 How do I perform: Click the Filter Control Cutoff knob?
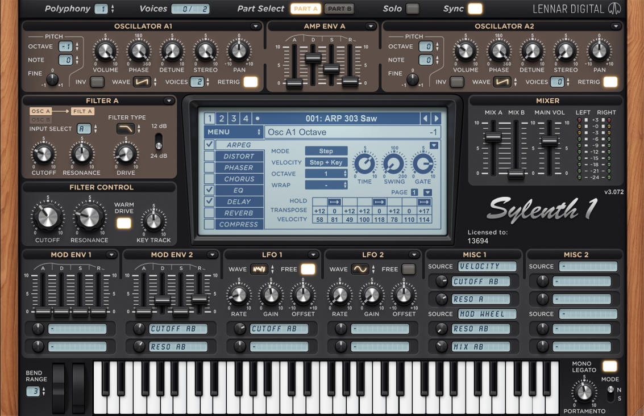tap(48, 216)
